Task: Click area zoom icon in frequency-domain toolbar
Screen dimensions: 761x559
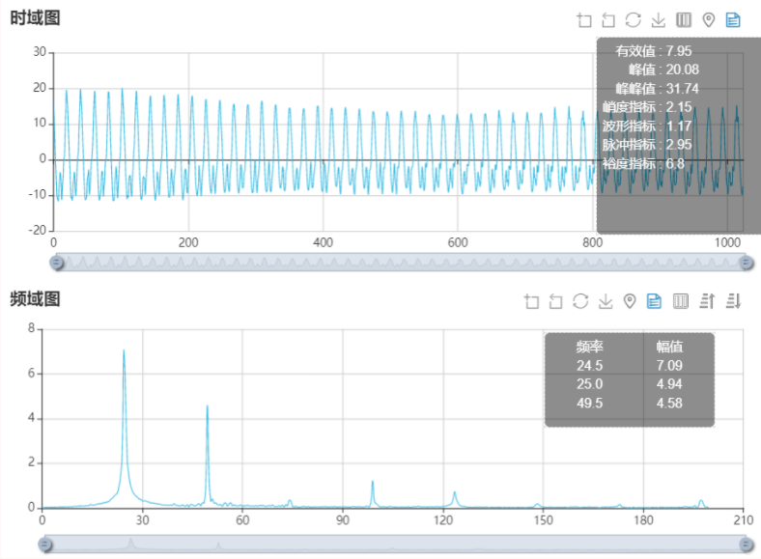Action: 531,301
